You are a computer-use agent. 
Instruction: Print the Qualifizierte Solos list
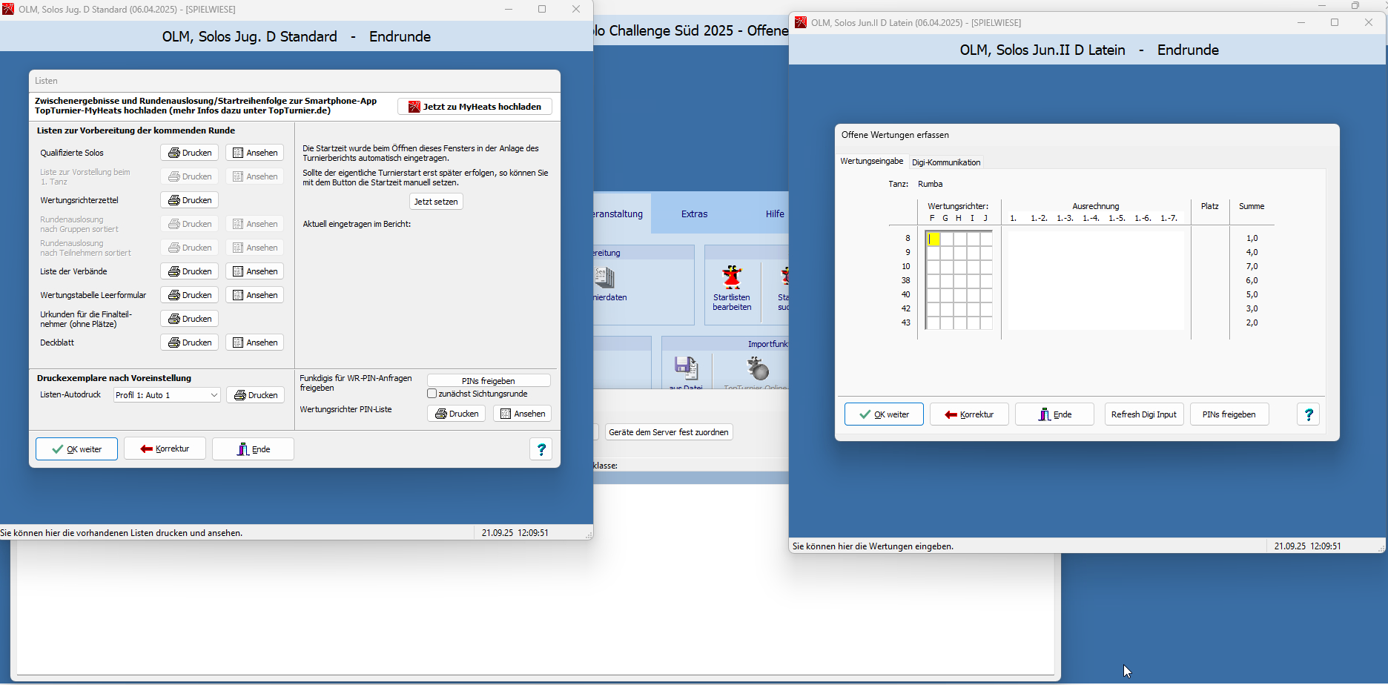point(189,153)
